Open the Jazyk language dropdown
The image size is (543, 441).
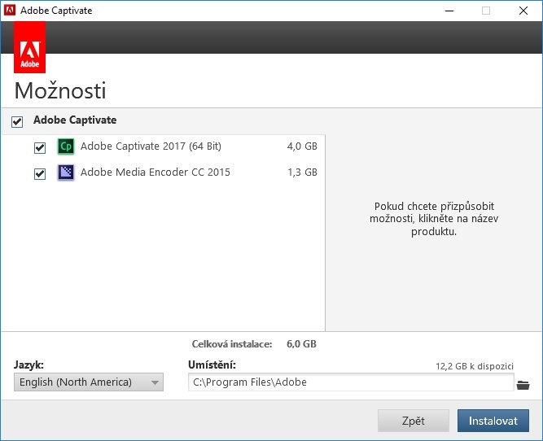89,382
